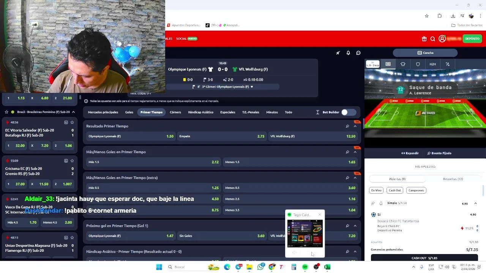Favorite the Uniao Desportiva Alagoana match star

point(72,238)
